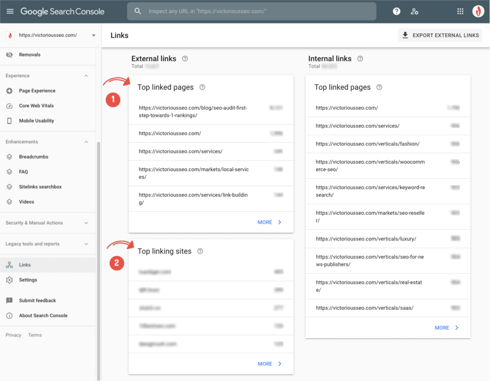
Task: Click help icon beside Top linking sites
Action: coord(200,251)
